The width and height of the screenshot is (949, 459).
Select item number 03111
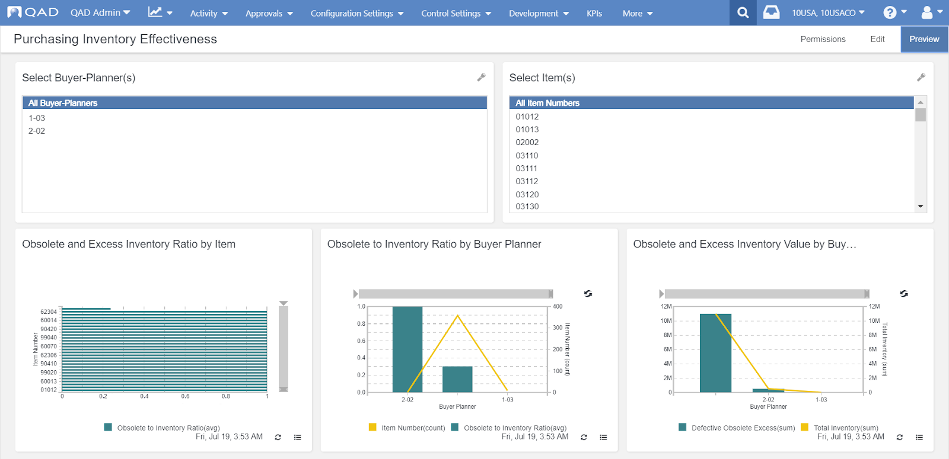pos(712,168)
